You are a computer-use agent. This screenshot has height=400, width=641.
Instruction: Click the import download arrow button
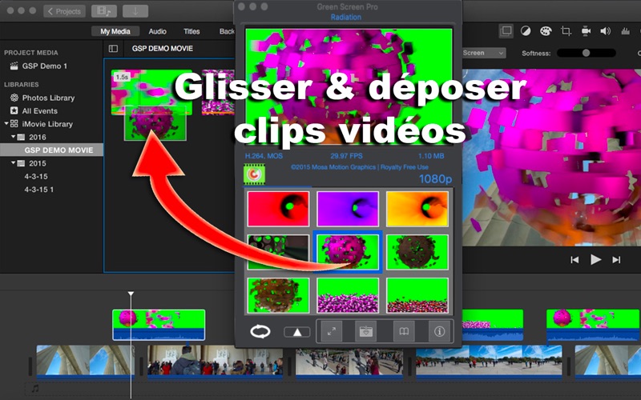point(135,11)
